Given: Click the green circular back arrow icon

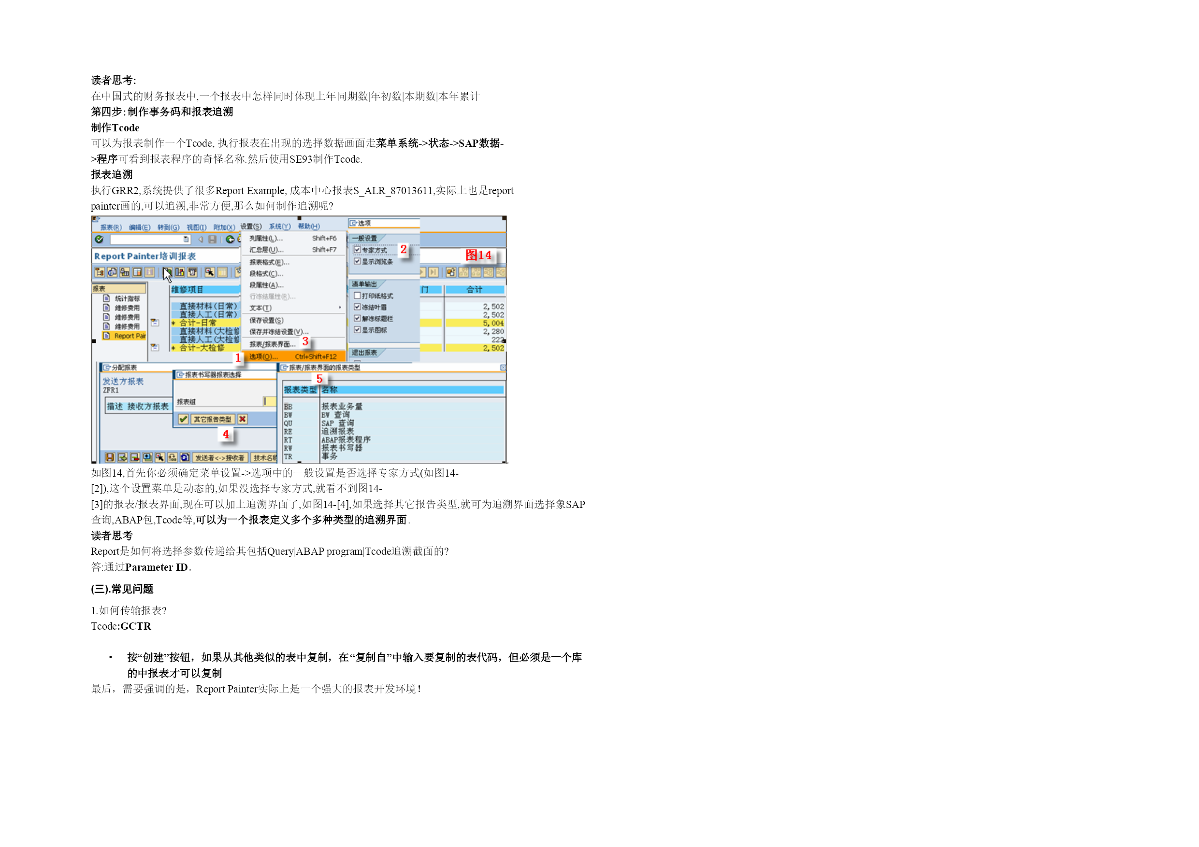Looking at the screenshot, I should pyautogui.click(x=230, y=239).
